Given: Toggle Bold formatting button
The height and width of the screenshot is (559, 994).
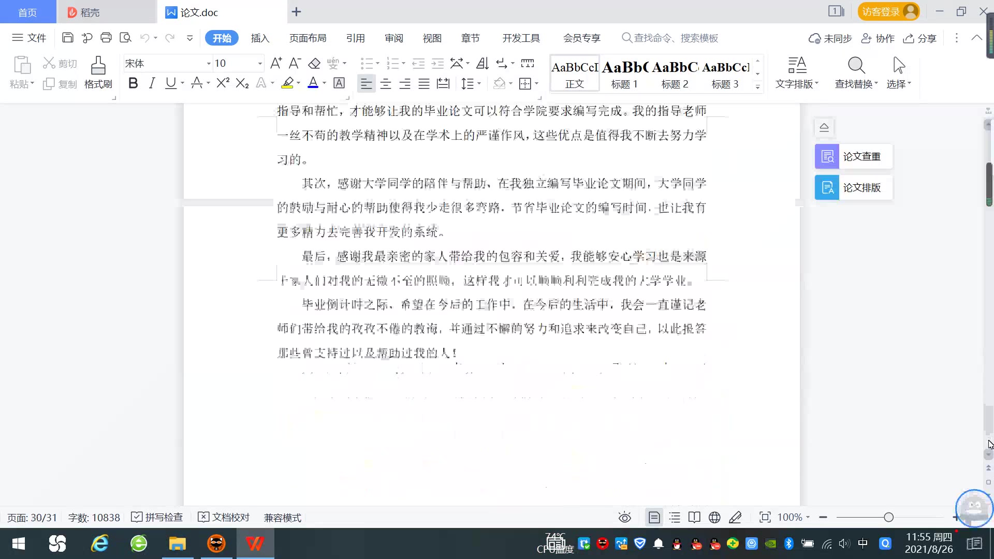Looking at the screenshot, I should (x=133, y=83).
